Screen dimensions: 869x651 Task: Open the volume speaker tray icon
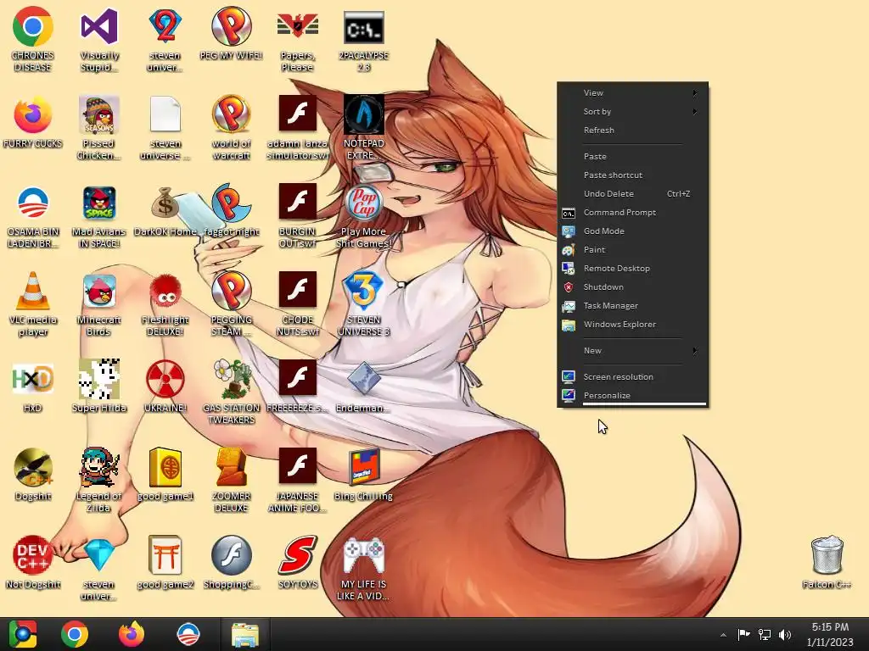coord(785,634)
